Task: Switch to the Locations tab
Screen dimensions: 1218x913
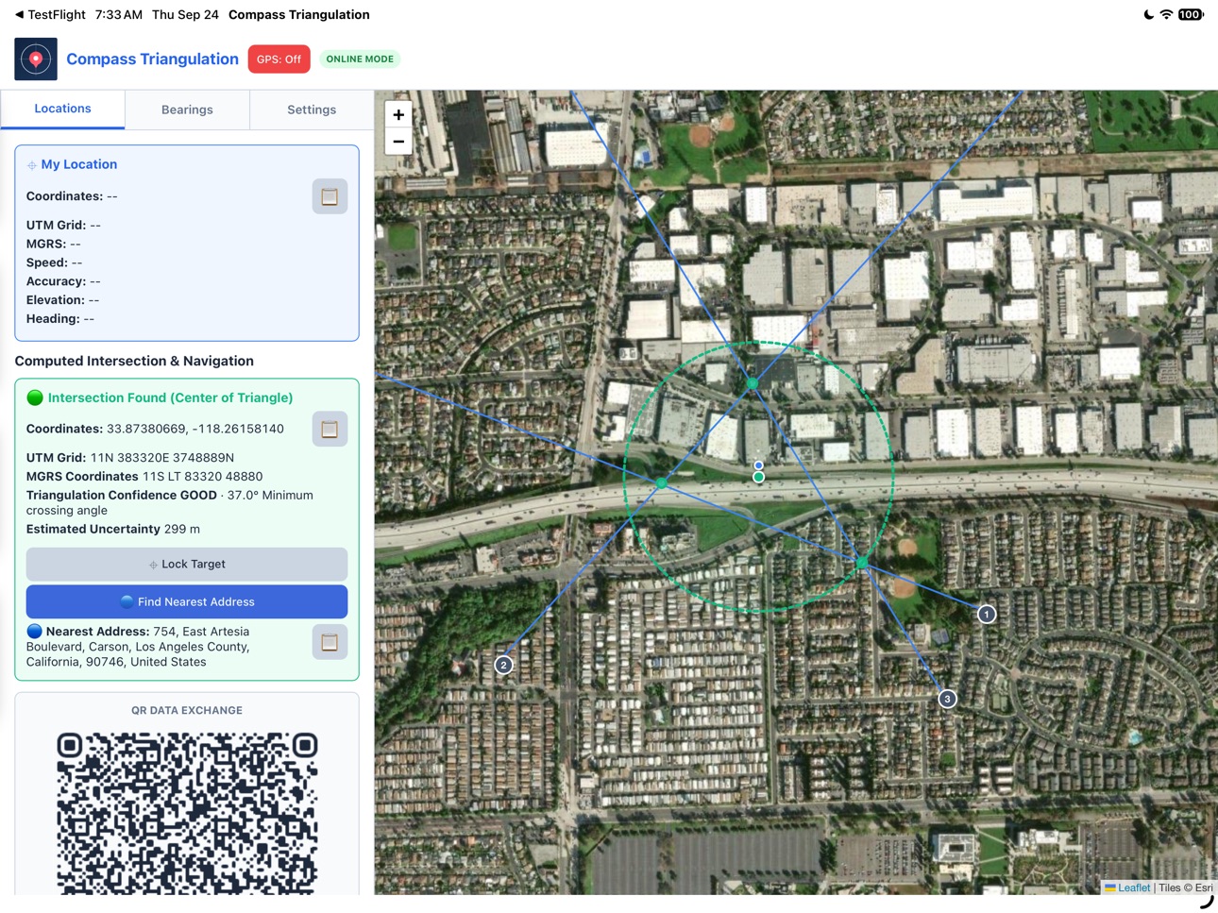Action: (x=62, y=110)
